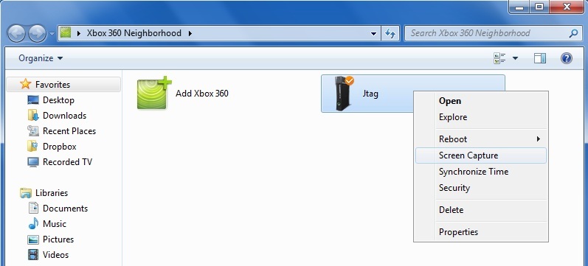Expand the view options dropdown arrow
588x266 pixels.
point(515,58)
